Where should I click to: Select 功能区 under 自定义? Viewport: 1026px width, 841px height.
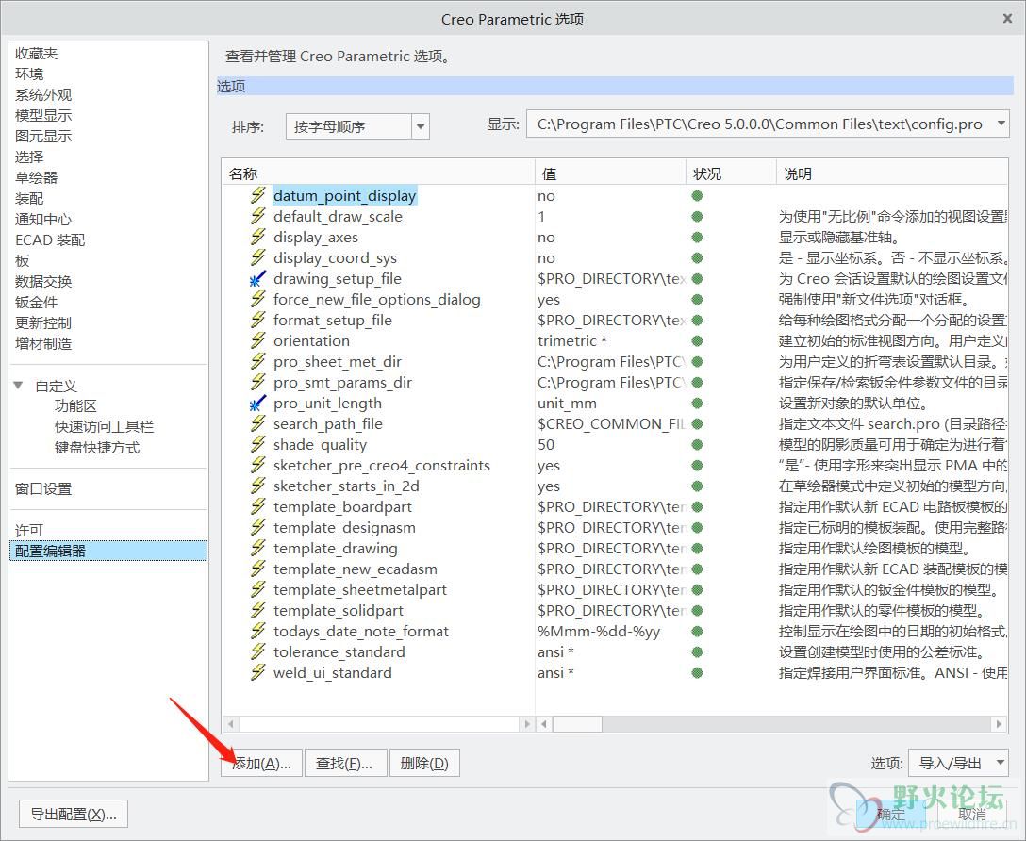tap(75, 406)
